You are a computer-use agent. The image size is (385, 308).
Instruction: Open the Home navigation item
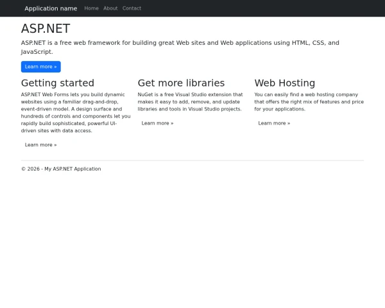(x=91, y=8)
